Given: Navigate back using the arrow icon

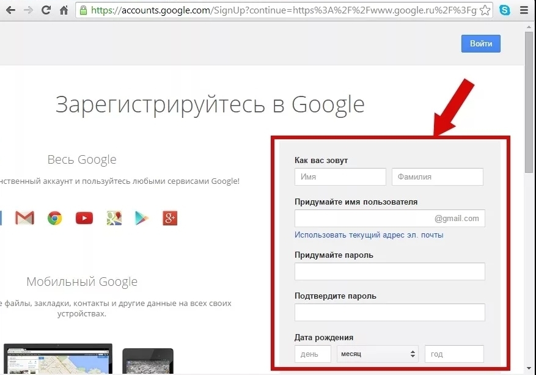Looking at the screenshot, I should click(x=11, y=10).
